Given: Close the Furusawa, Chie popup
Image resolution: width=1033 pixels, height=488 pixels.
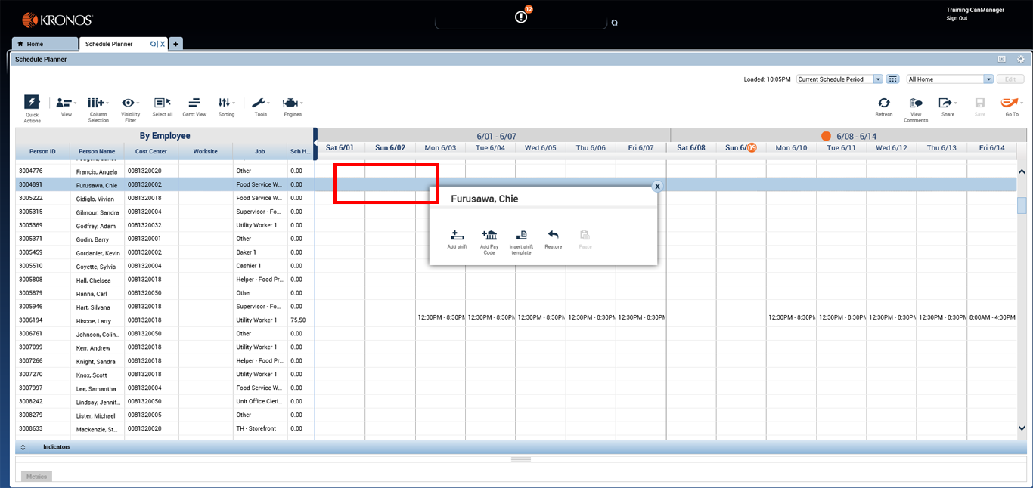Looking at the screenshot, I should (x=657, y=186).
